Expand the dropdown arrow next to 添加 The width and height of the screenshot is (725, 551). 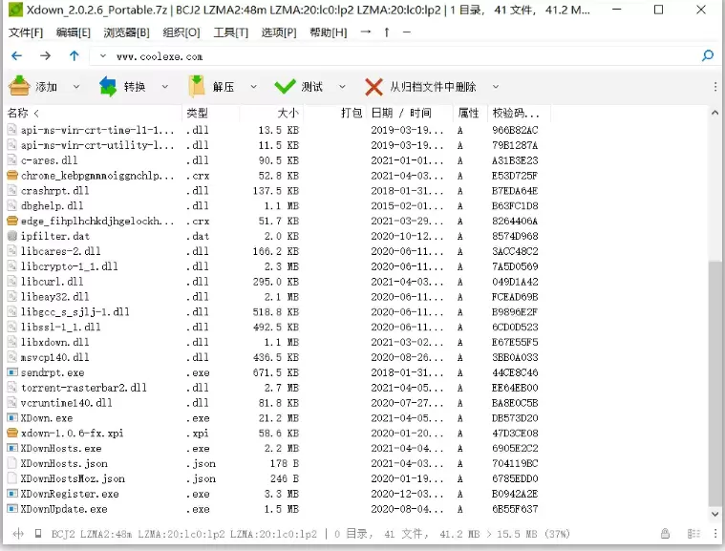(76, 87)
